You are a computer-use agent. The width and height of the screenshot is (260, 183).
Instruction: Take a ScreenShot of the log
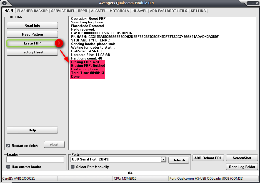[242, 158]
